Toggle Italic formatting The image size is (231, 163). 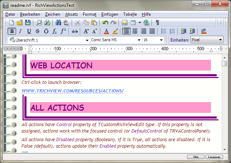[20, 31]
